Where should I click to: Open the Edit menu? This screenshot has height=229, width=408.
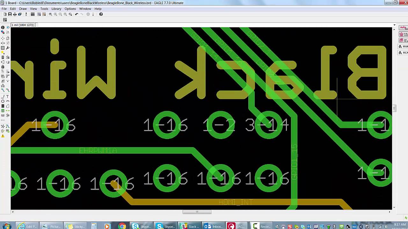[x=13, y=9]
